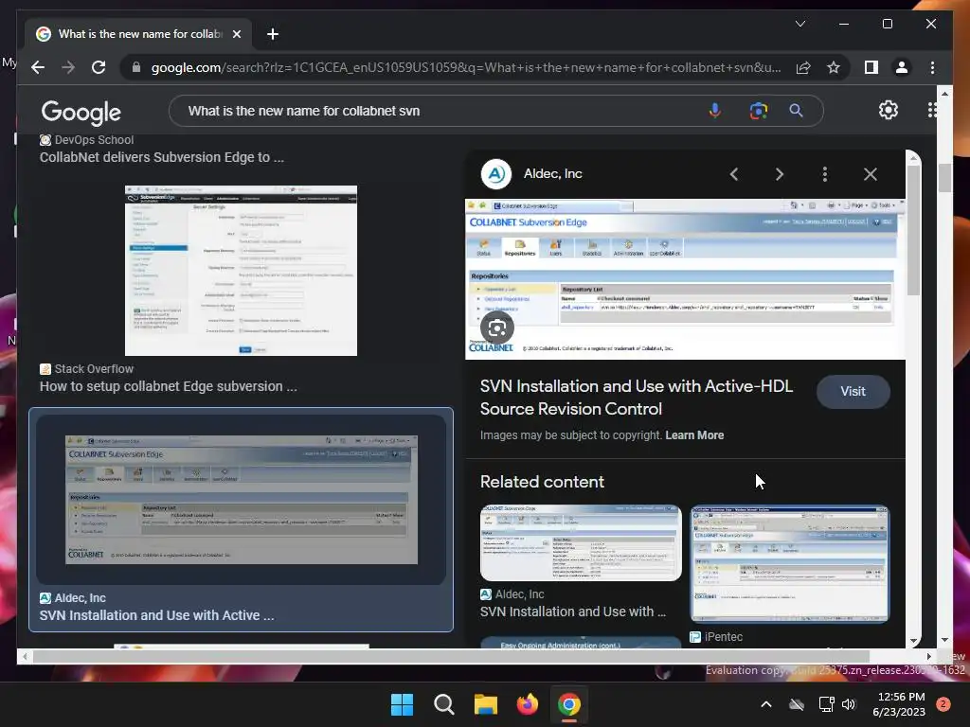Click the forward navigation arrow

[x=68, y=67]
